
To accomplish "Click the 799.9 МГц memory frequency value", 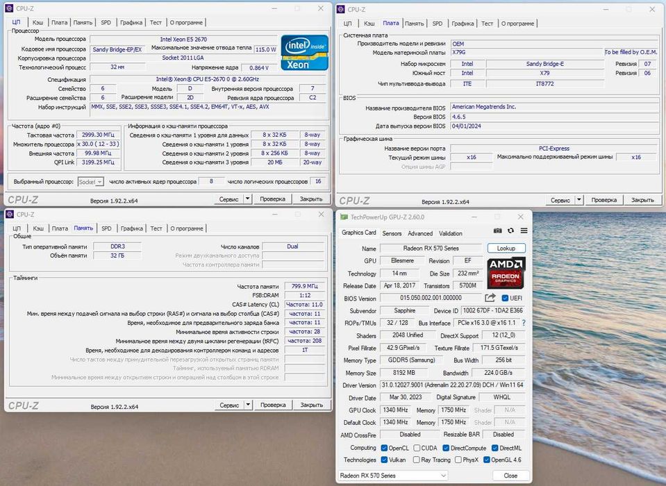I will [x=305, y=286].
